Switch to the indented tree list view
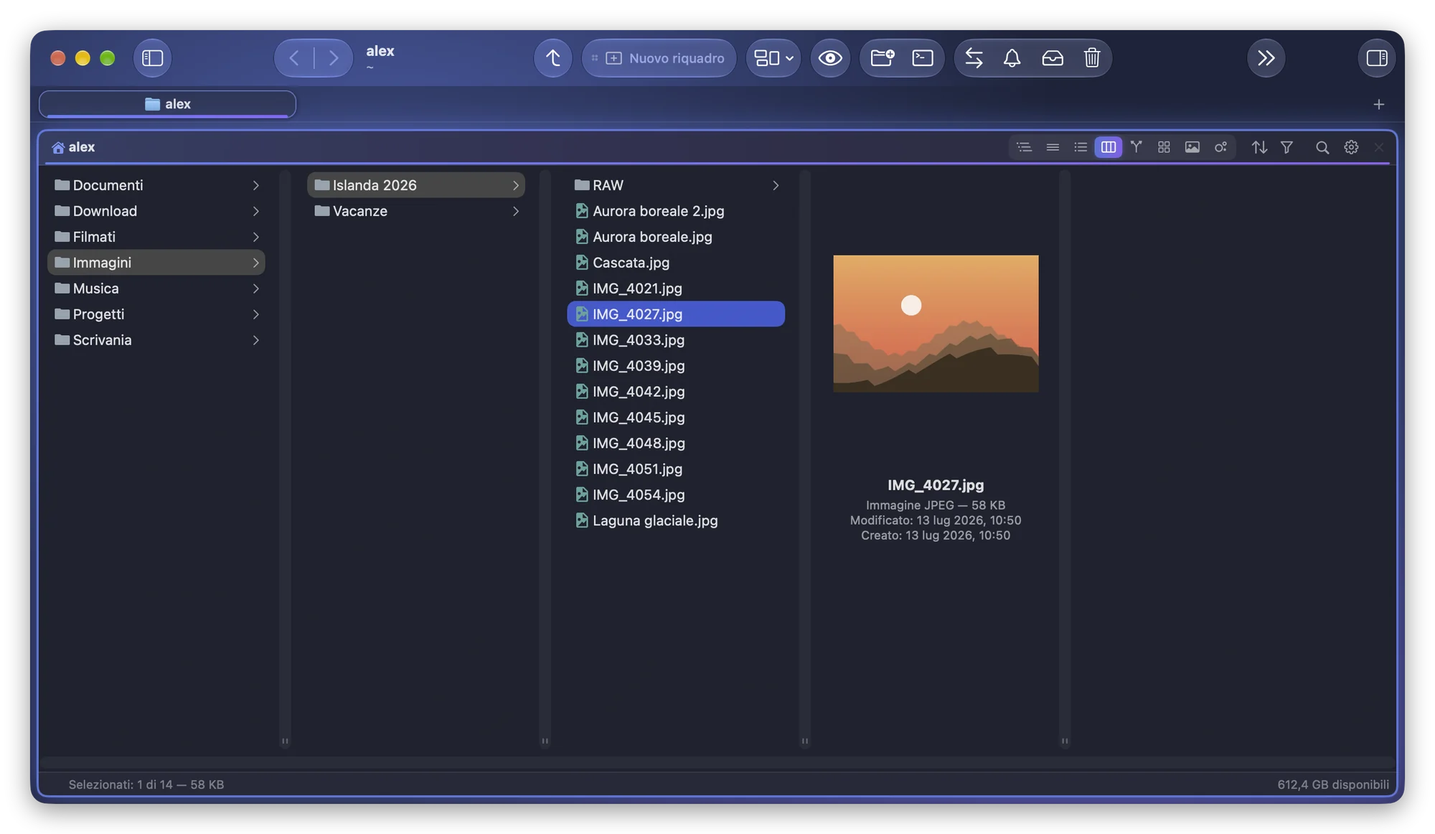The image size is (1435, 834). click(1024, 147)
